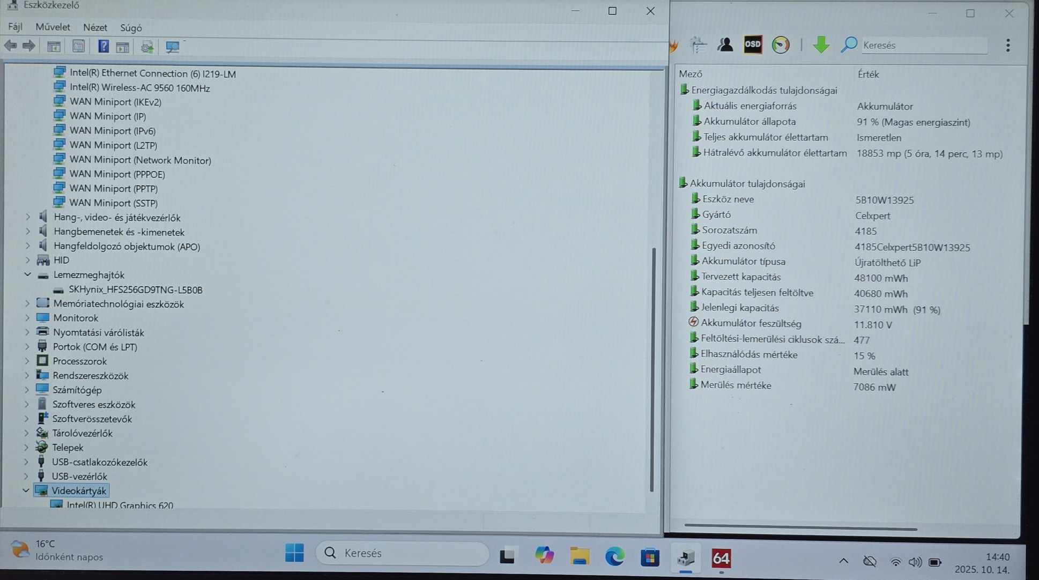
Task: Click the device tree vertical scrollbar
Action: point(652,369)
